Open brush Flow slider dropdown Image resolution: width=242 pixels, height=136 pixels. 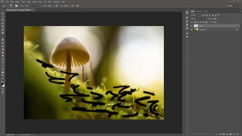(69, 6)
